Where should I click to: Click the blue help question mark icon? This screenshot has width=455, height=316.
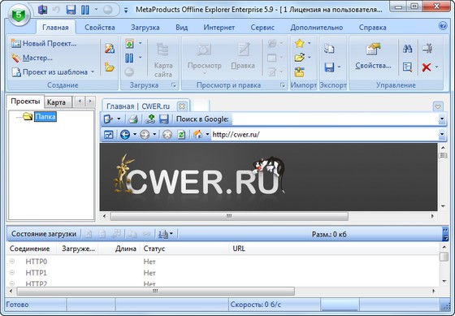pyautogui.click(x=443, y=26)
